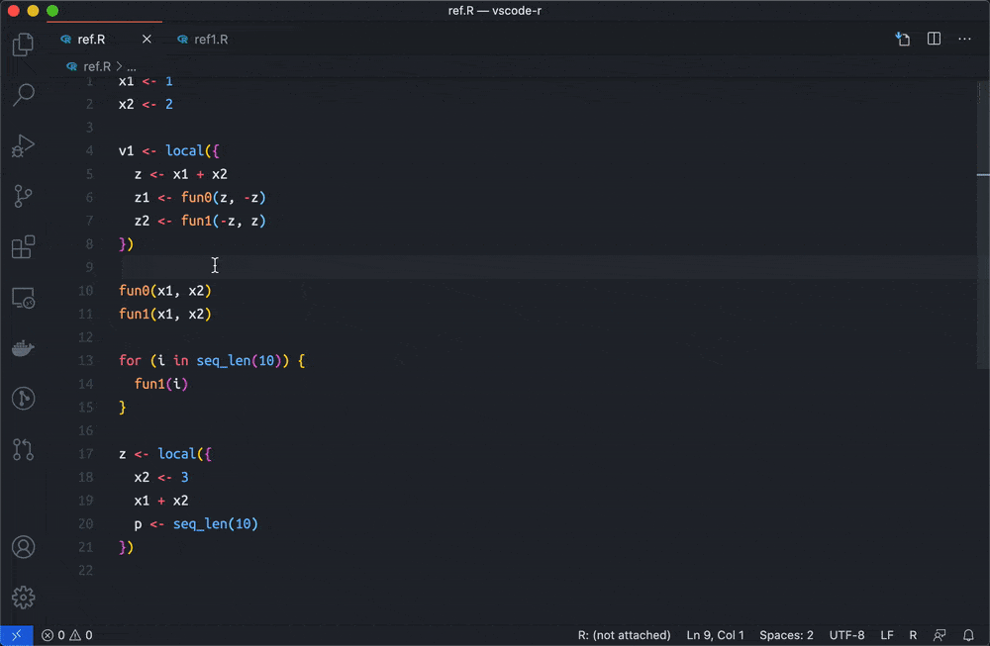Open the Run and Debug view
Image resolution: width=990 pixels, height=646 pixels.
(x=24, y=145)
